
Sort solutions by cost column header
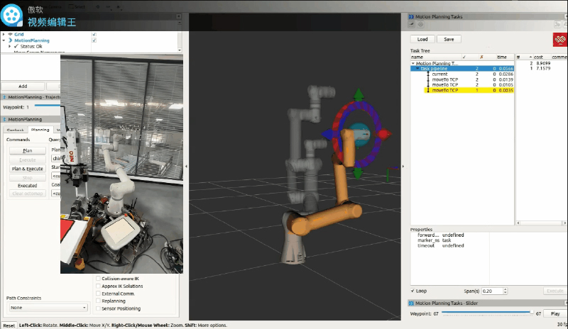[x=538, y=57]
